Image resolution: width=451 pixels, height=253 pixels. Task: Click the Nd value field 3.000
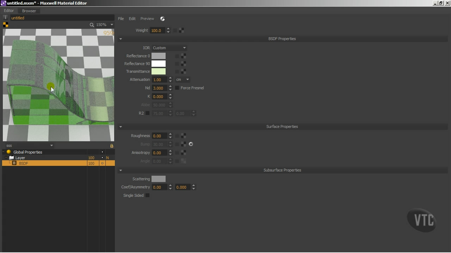point(160,88)
